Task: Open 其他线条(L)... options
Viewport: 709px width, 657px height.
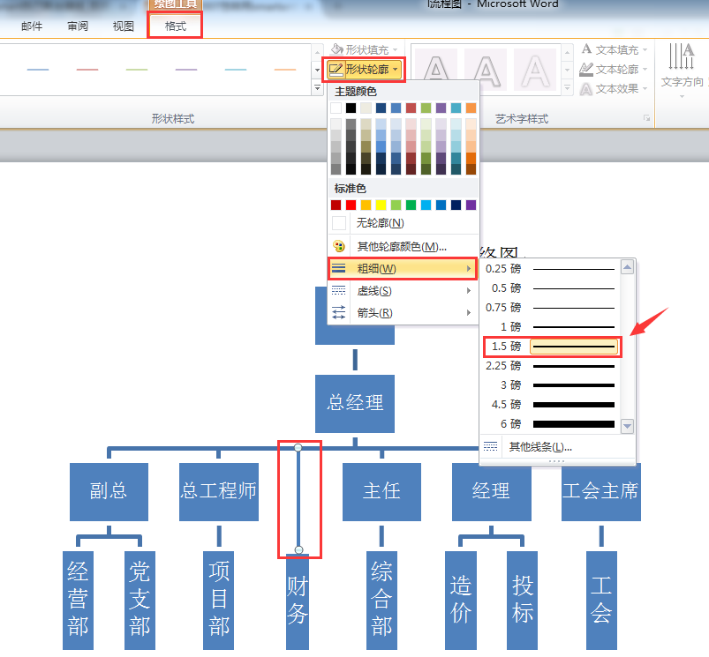Action: (557, 447)
